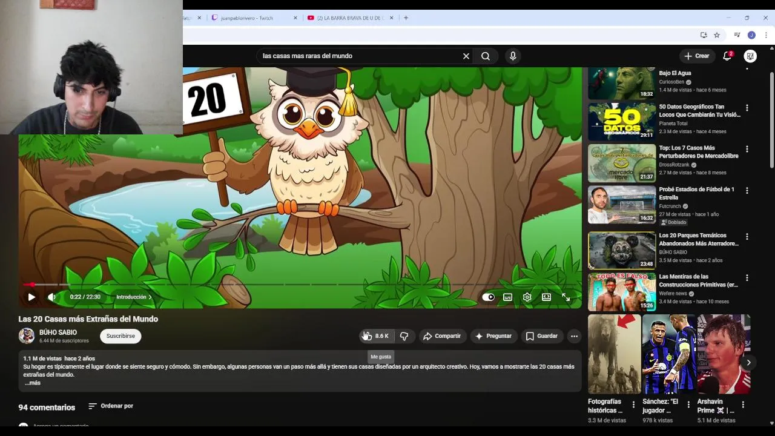Open the BÚHO SABIO channel avatar
The image size is (775, 436).
27,336
